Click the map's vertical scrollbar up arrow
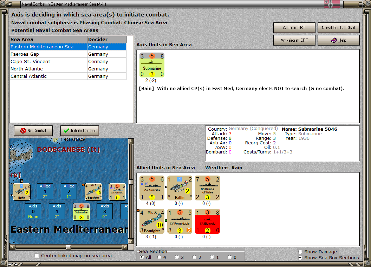 pyautogui.click(x=131, y=141)
